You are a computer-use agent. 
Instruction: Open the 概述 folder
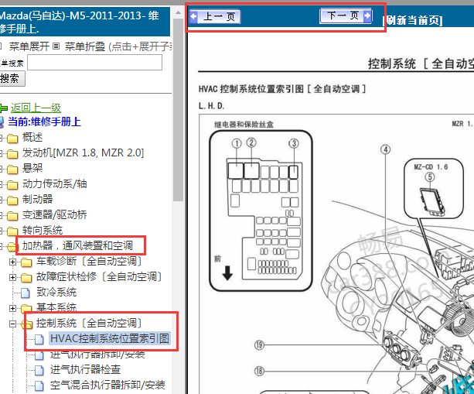[32, 137]
